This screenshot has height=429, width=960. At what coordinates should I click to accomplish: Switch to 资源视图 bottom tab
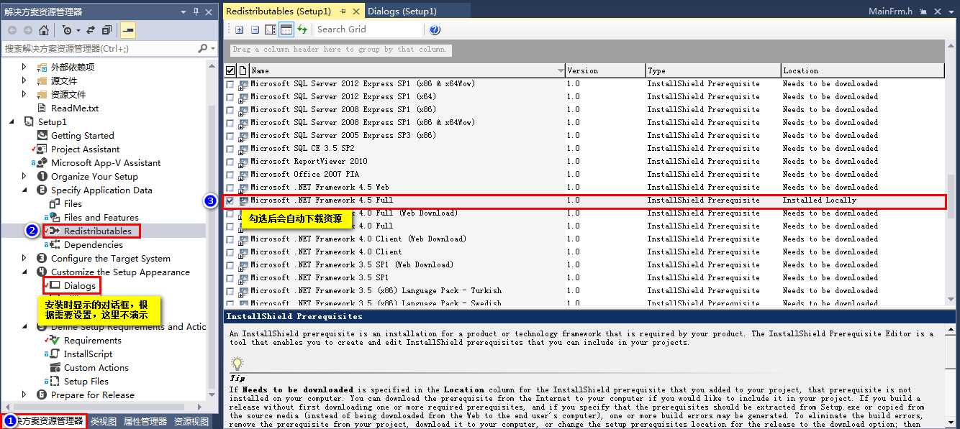(x=191, y=422)
